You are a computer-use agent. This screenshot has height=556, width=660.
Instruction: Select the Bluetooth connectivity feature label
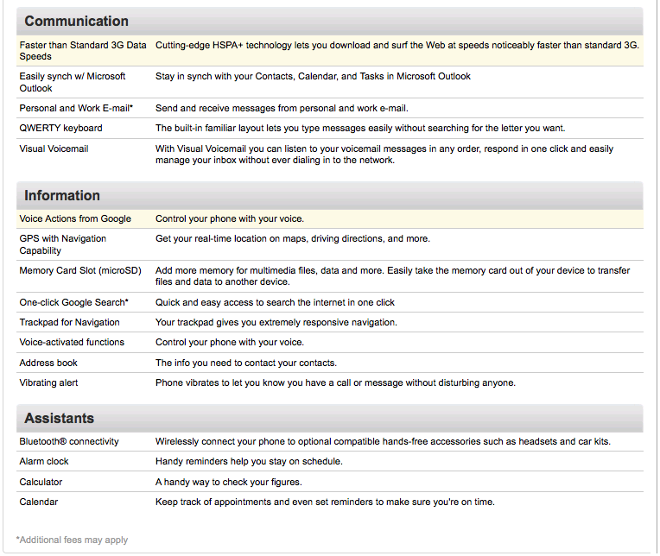tap(69, 441)
